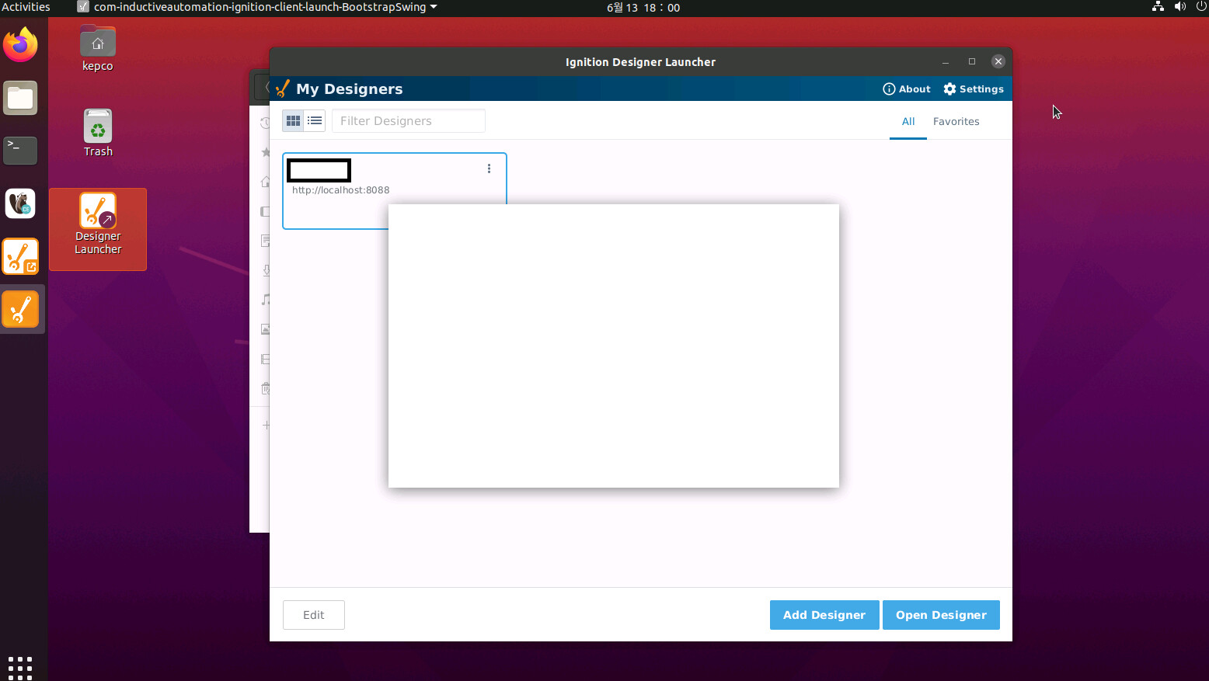This screenshot has height=681, width=1209.
Task: Open Files from the dock
Action: tap(20, 98)
